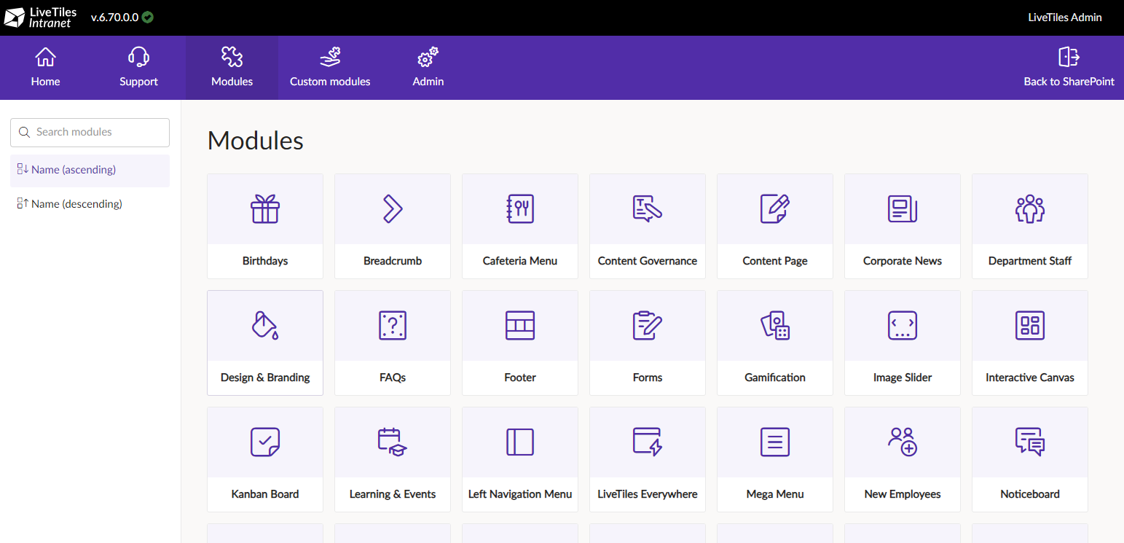The height and width of the screenshot is (543, 1124).
Task: Open the Department Staff people icon
Action: tap(1030, 209)
